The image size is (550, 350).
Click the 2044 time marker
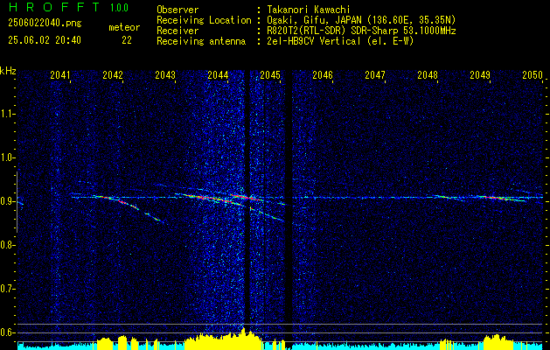click(x=218, y=75)
